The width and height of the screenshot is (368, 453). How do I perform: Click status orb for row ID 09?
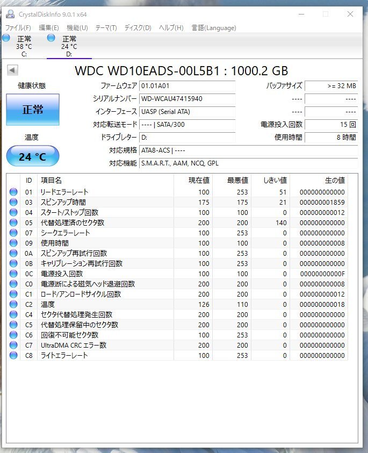coord(13,243)
